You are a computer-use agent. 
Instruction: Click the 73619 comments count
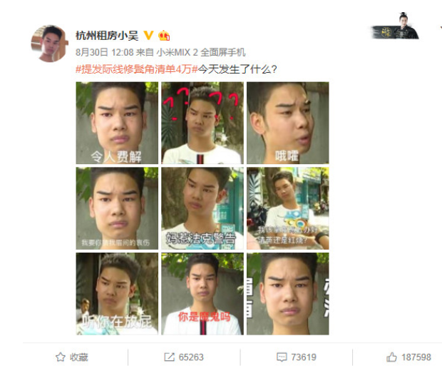click(x=304, y=357)
